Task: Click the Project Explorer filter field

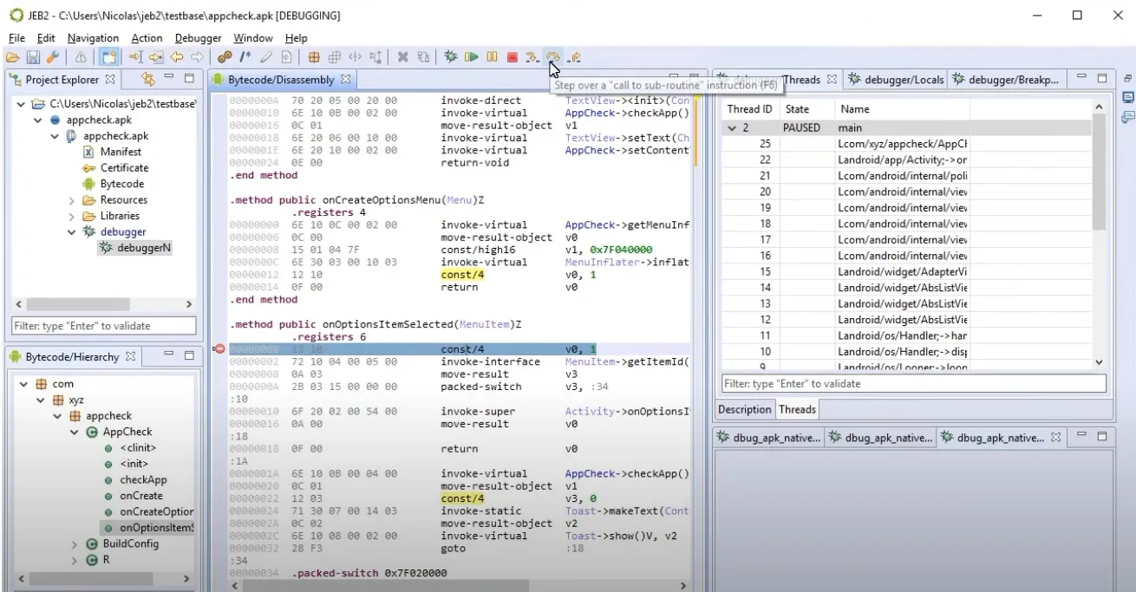Action: [104, 326]
